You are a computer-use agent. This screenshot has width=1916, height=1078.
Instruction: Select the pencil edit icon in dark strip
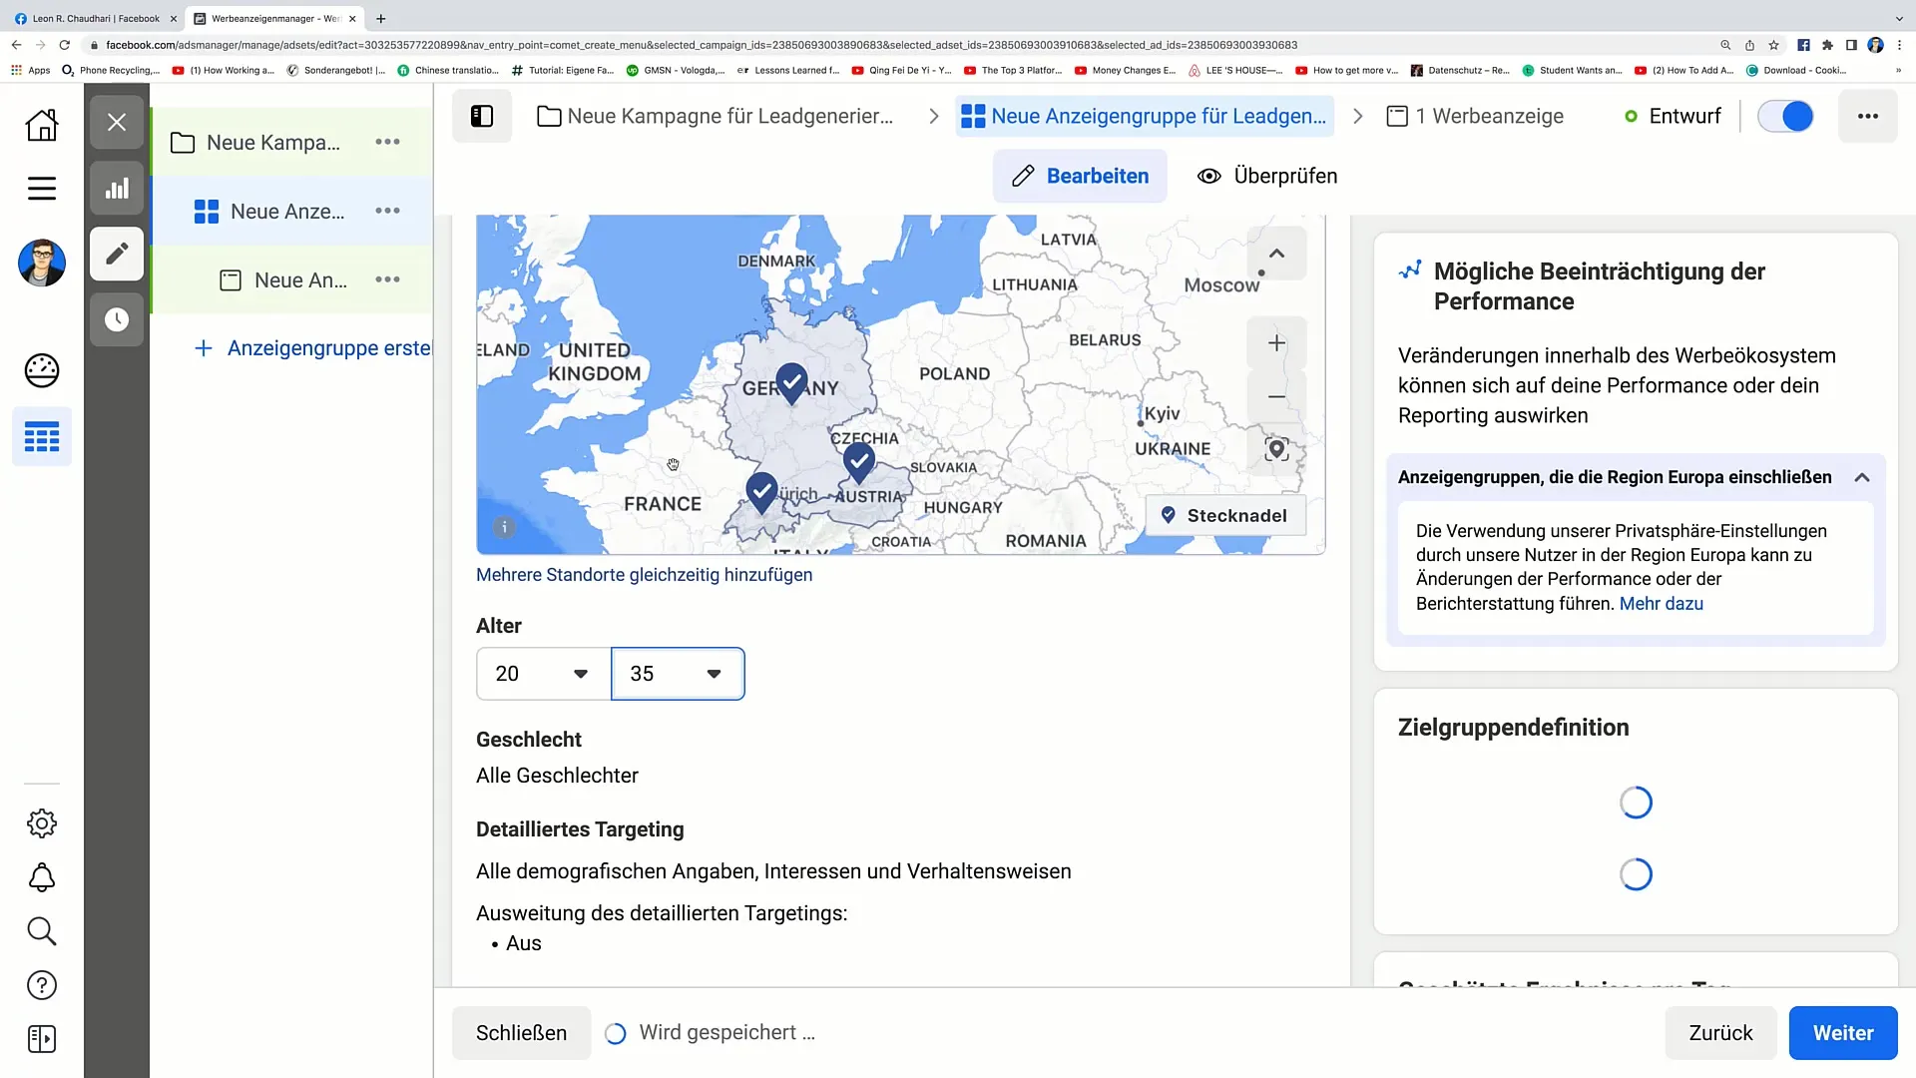(117, 254)
